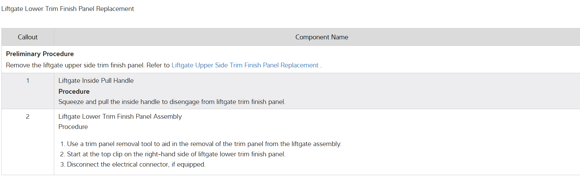
Task: Click callout number 1 cell
Action: 28,81
